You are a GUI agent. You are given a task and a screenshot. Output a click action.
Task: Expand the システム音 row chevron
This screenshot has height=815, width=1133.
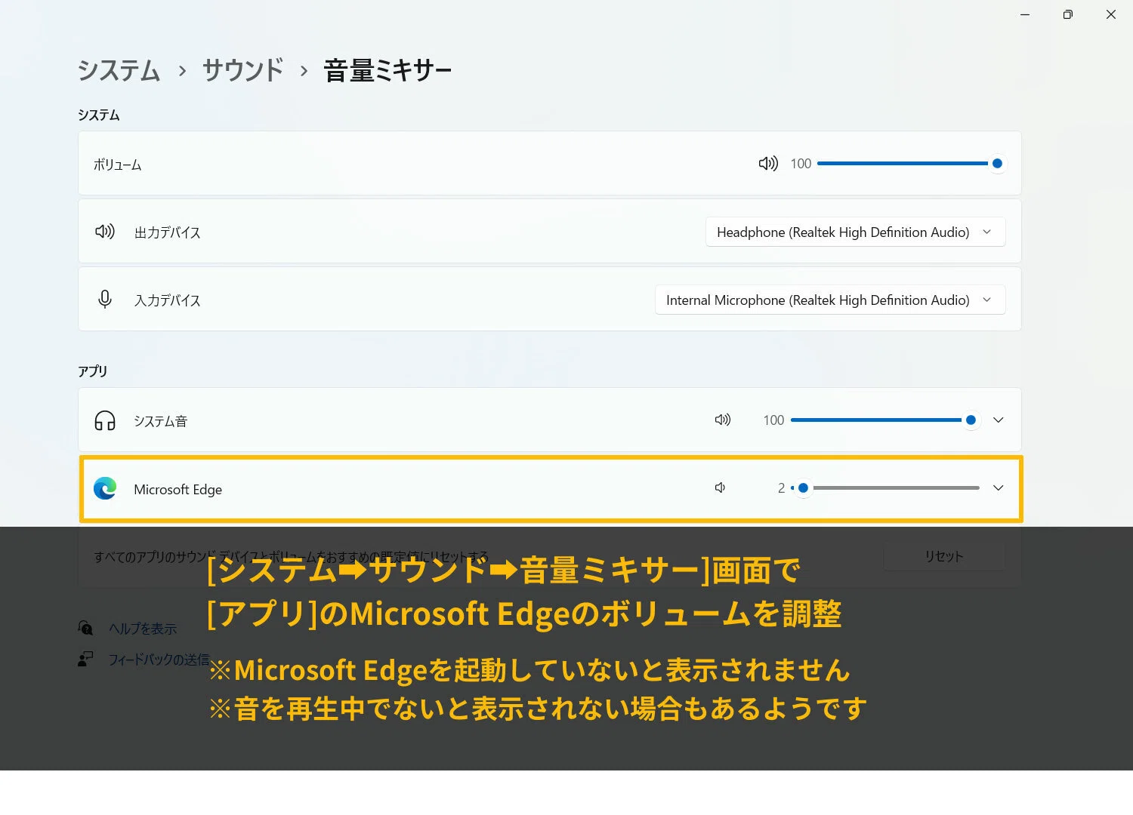point(998,420)
